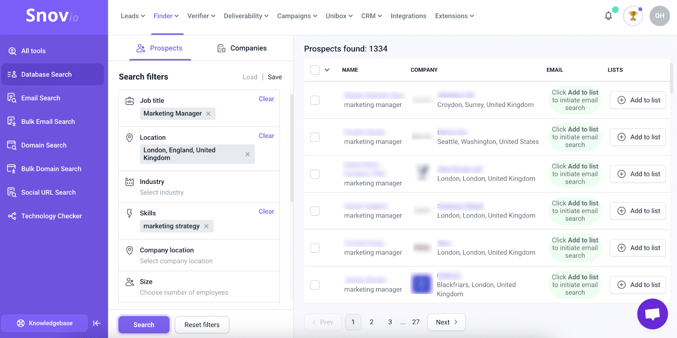Click the Snov.io logo
677x338 pixels.
tap(52, 16)
